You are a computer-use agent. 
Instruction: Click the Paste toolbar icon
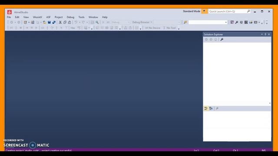[69, 22]
